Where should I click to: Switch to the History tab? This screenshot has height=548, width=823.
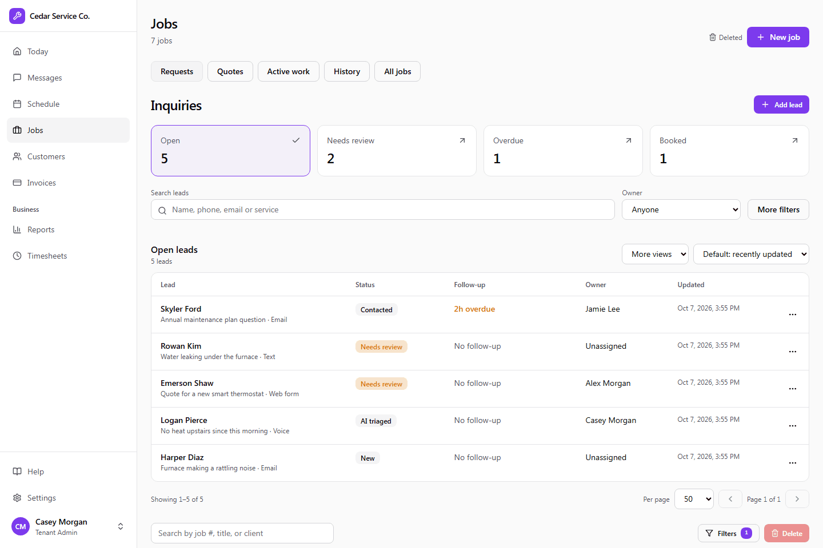(347, 71)
